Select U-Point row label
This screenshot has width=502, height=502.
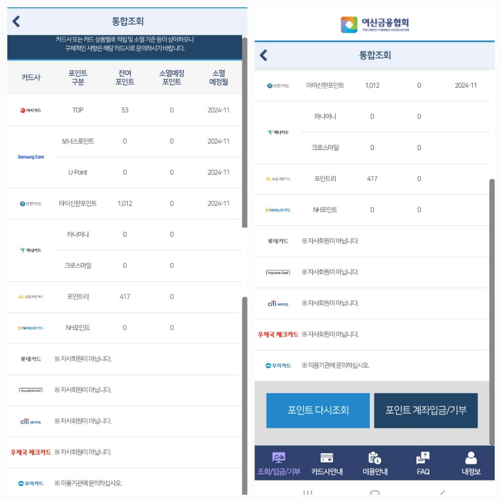(x=78, y=172)
